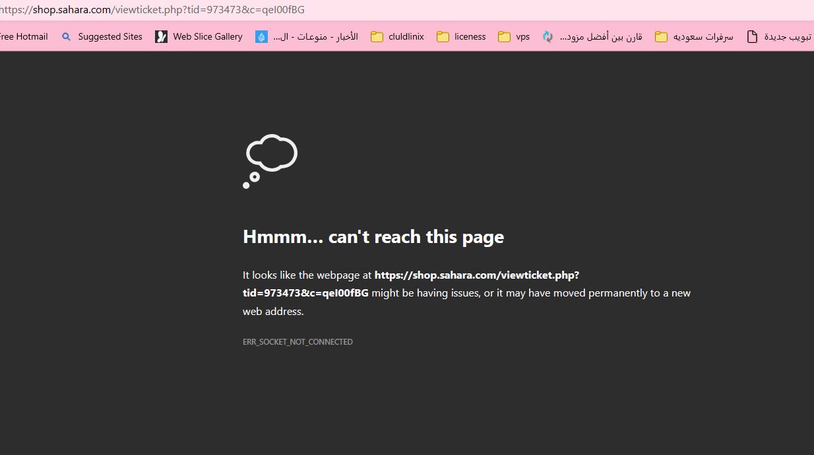
Task: Click the Web Slice Gallery bookmark icon
Action: point(162,37)
